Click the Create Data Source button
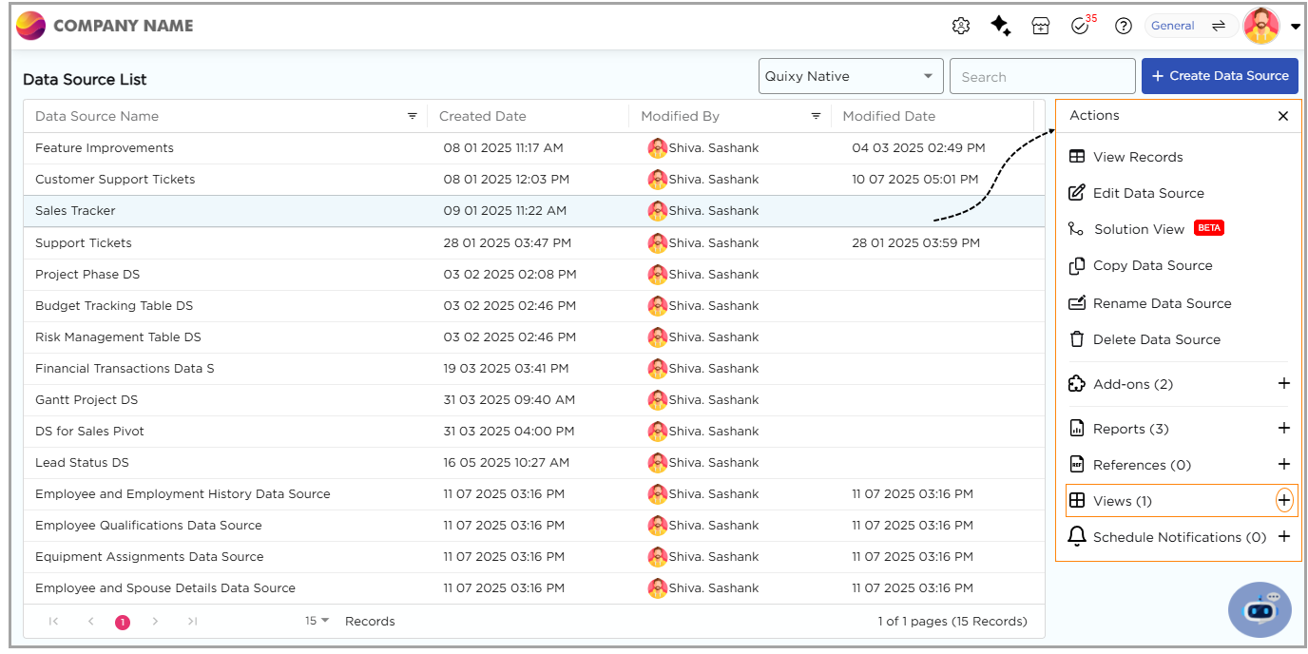Viewport: 1308px width, 654px height. click(x=1220, y=76)
